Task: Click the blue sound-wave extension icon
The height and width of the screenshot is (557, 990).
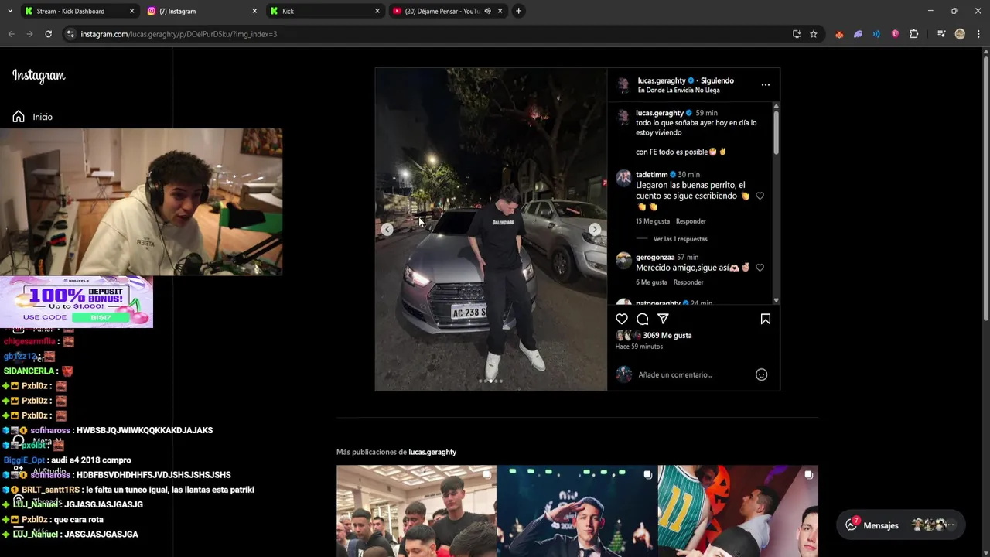Action: pyautogui.click(x=876, y=34)
